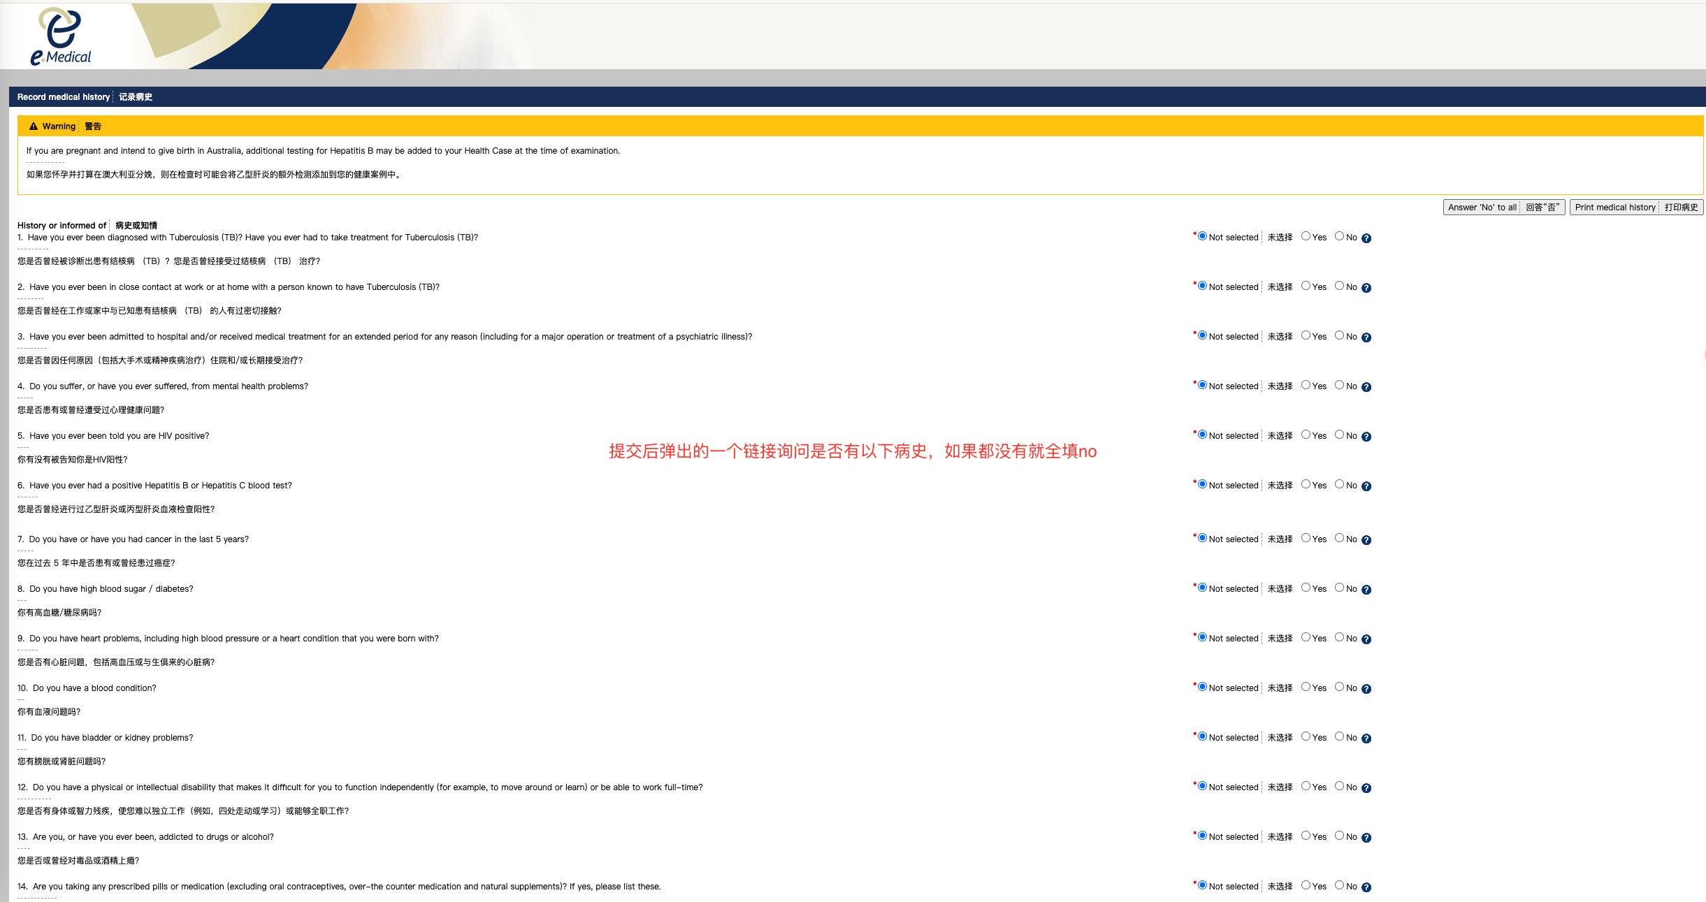Select Yes for heart problems question

pos(1306,637)
